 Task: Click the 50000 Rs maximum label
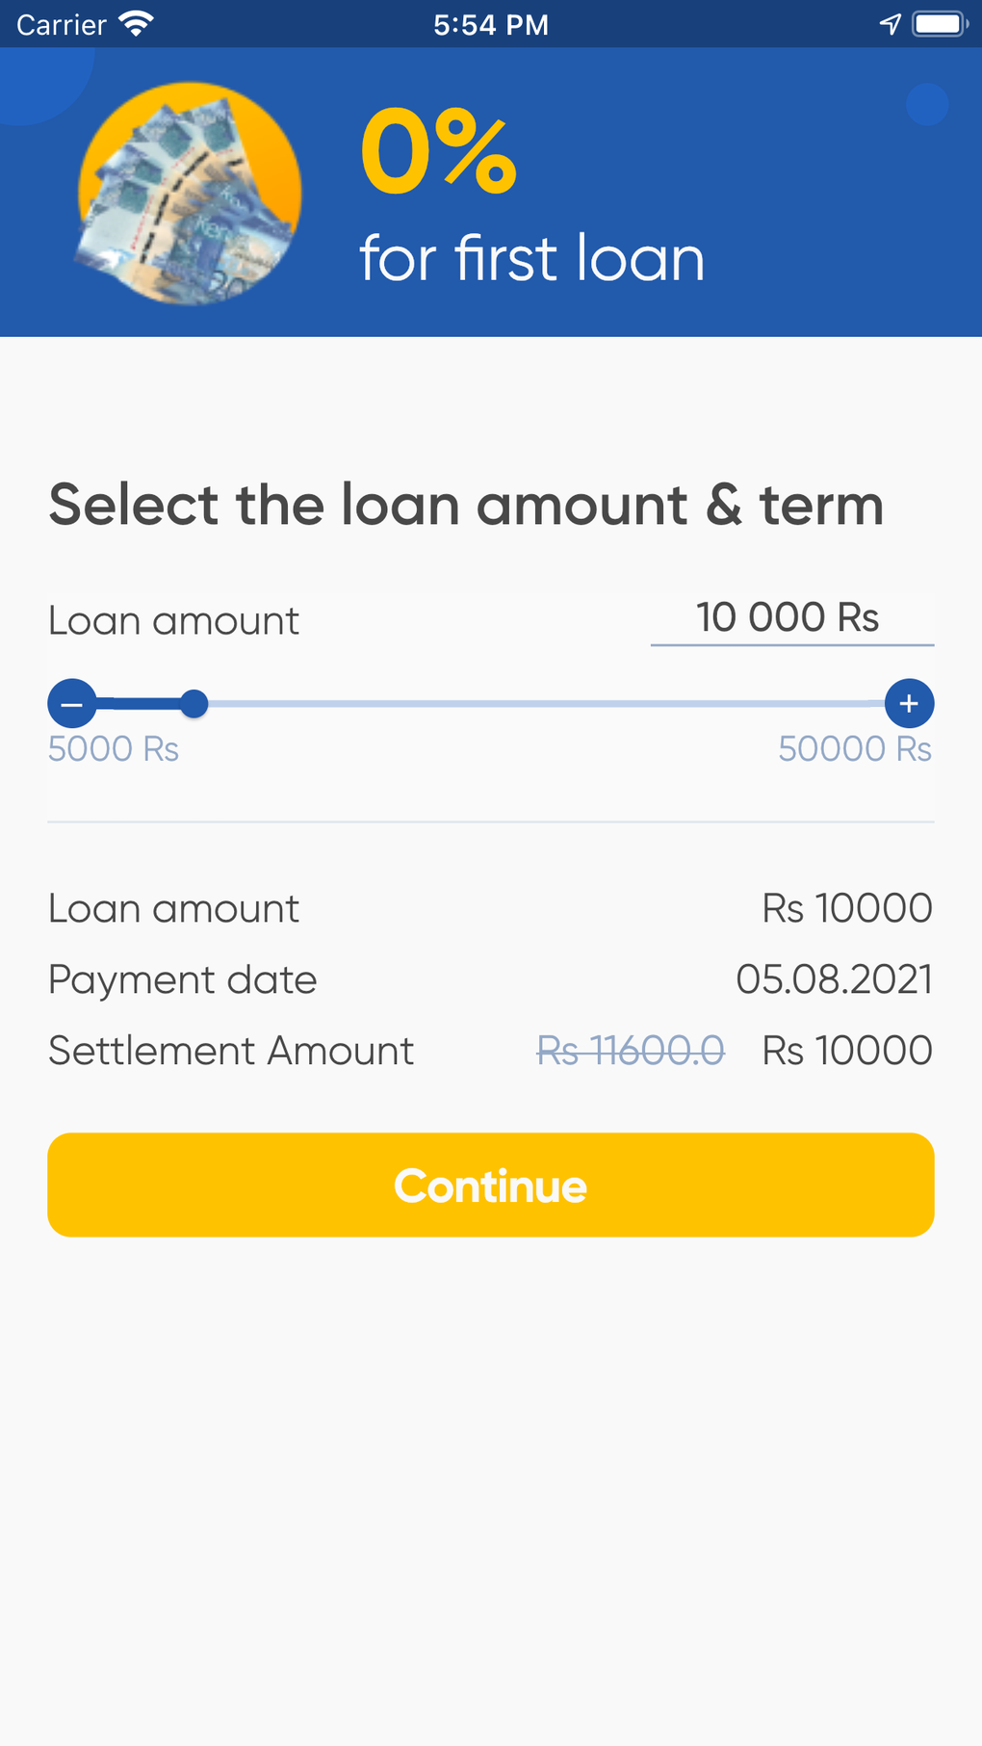(x=855, y=749)
